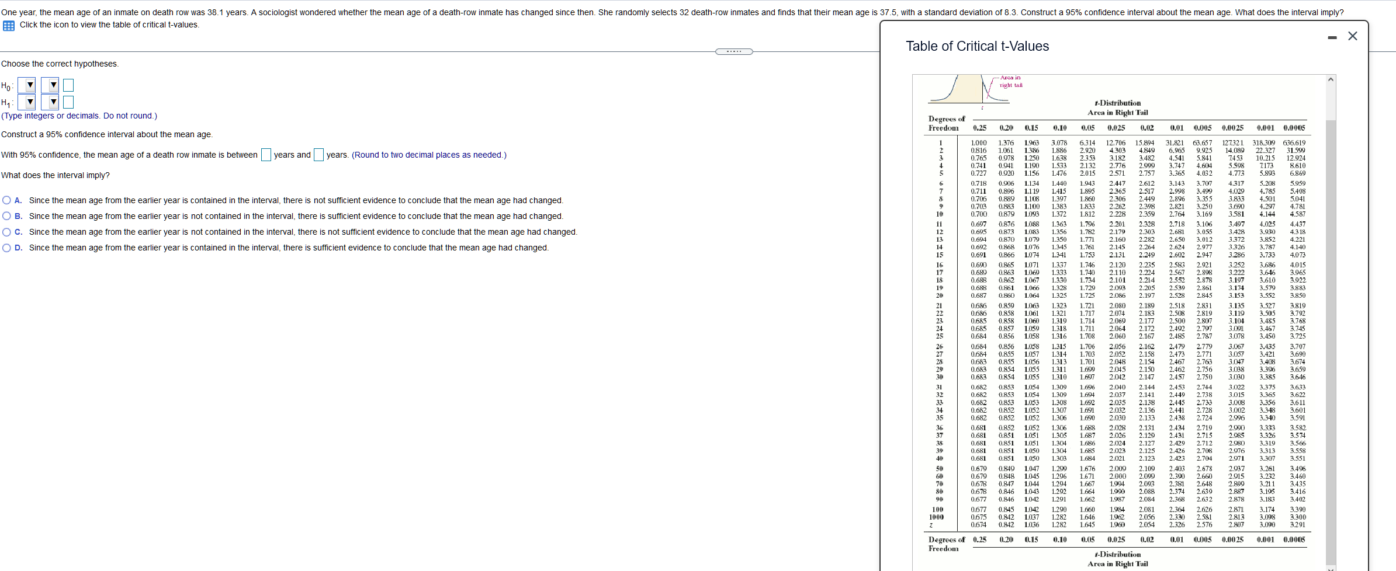Select answer choice D radio button

click(6, 248)
